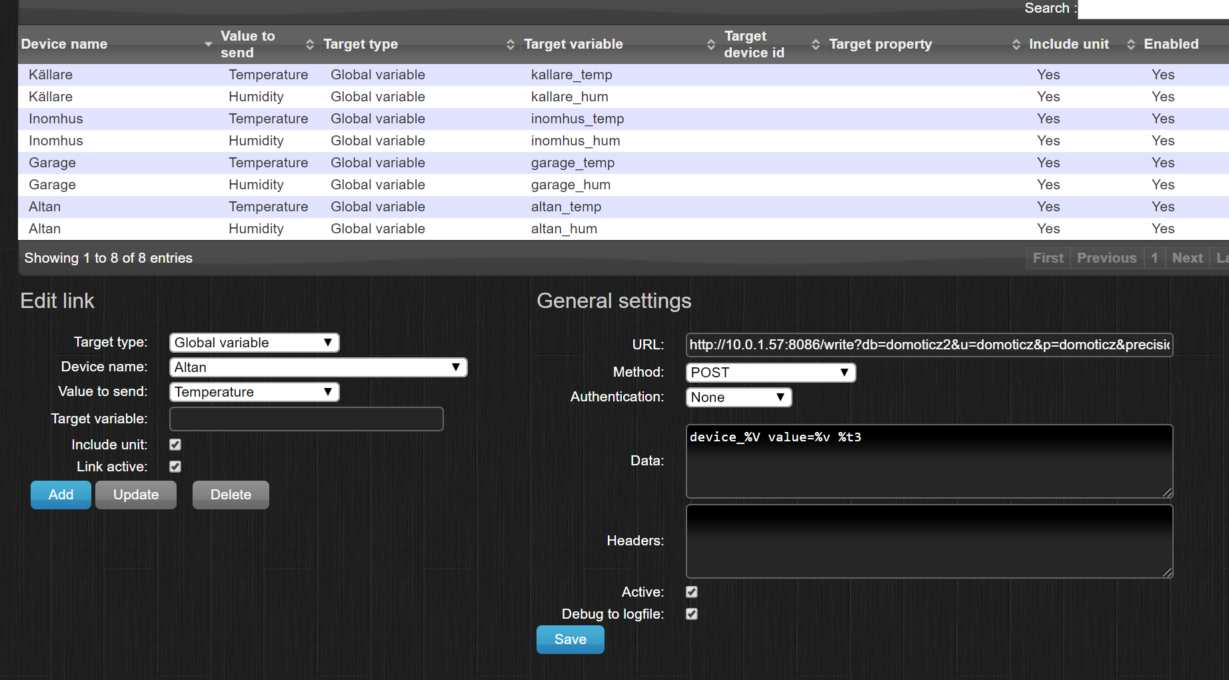Screen dimensions: 1229x680
Task: Delete the selected link
Action: pos(230,495)
